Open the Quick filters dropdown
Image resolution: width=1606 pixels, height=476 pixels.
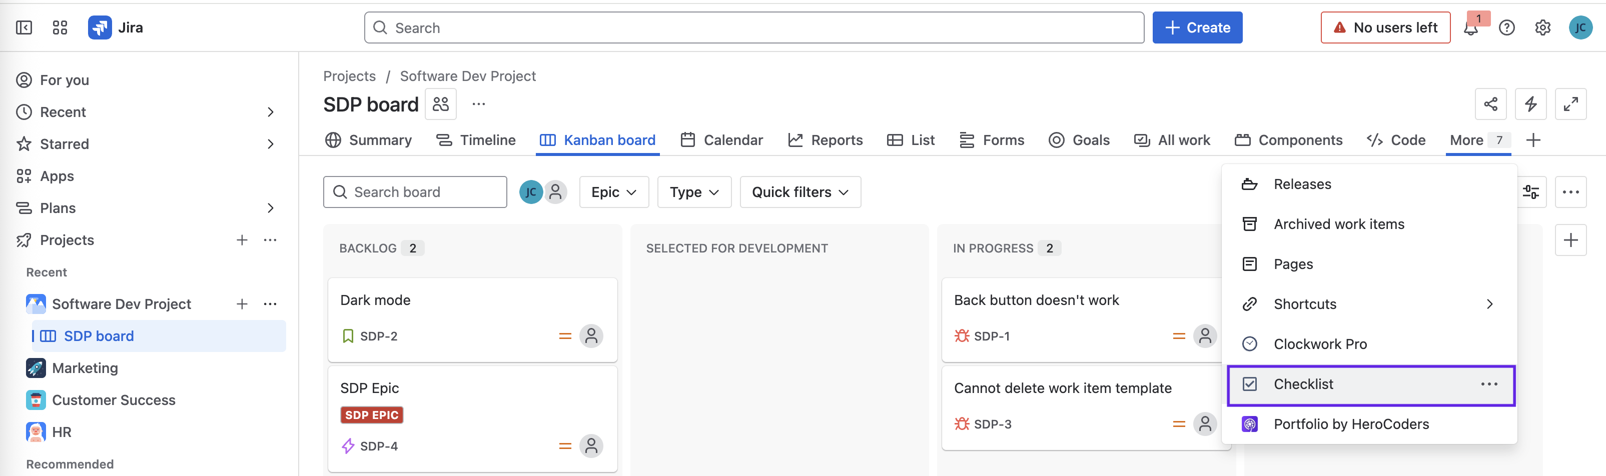point(800,192)
